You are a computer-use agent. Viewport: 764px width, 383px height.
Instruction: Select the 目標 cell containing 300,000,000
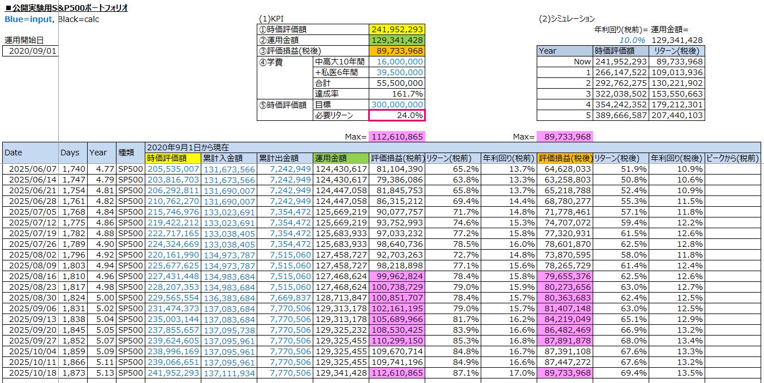pos(396,105)
